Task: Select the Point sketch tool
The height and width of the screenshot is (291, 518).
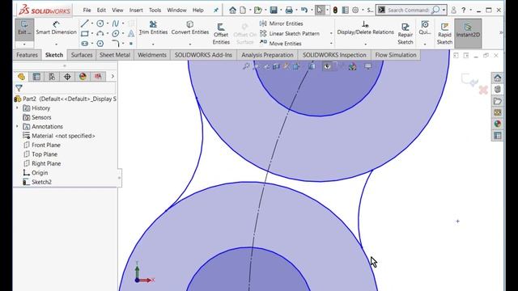Action: click(131, 43)
